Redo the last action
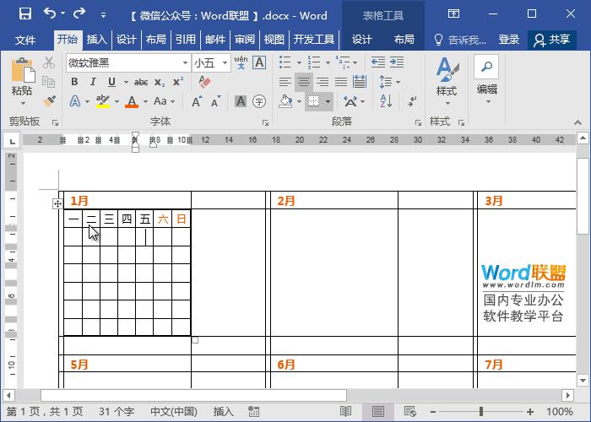591x422 pixels. (79, 14)
